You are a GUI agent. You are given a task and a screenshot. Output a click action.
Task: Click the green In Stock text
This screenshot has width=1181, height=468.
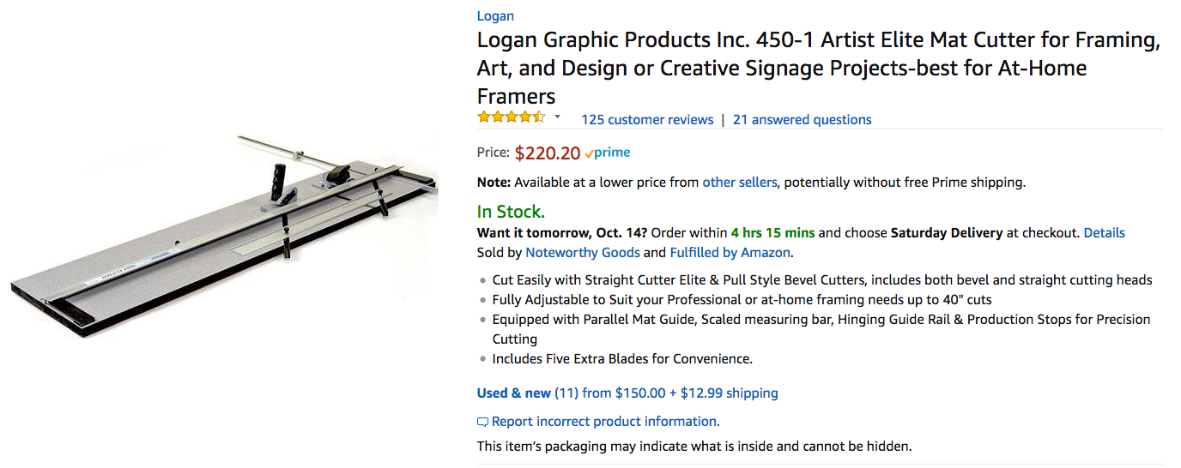[511, 211]
